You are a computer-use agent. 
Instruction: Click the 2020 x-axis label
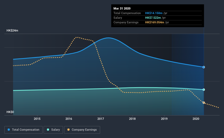pos(196,119)
